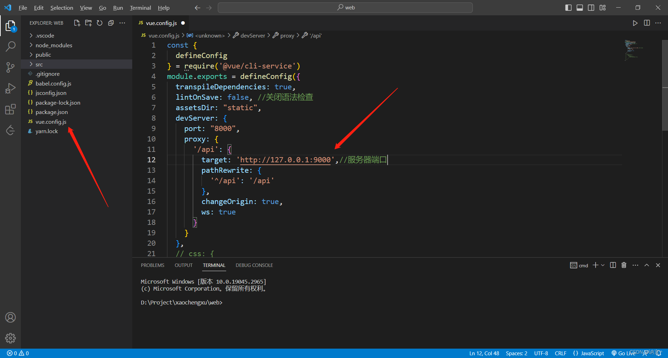668x358 pixels.
Task: Refresh the Explorer file tree
Action: (100, 23)
